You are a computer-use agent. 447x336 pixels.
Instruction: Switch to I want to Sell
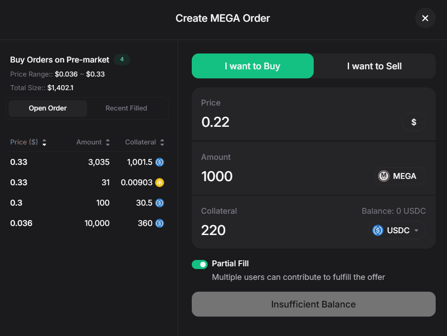click(x=374, y=66)
